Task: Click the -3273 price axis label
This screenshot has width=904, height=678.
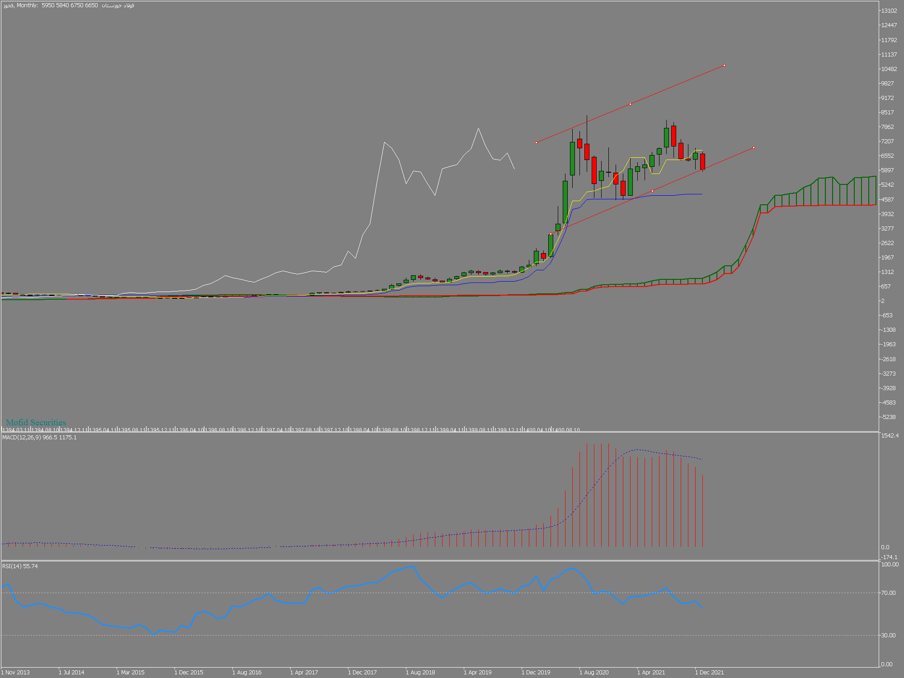Action: (x=888, y=374)
